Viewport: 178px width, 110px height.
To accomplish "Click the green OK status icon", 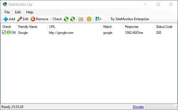I will point(9,32).
